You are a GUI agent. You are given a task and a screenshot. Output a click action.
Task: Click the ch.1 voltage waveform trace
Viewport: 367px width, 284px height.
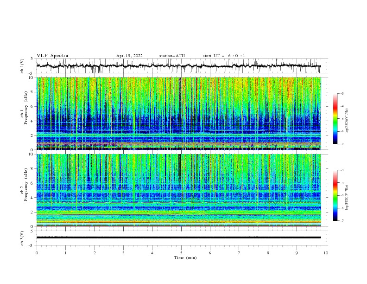tap(178, 66)
